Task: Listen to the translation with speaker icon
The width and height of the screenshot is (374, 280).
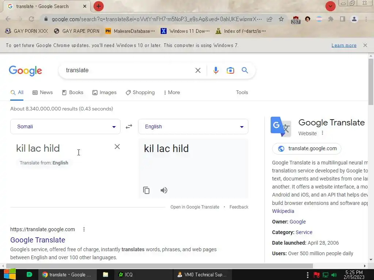Action: (164, 190)
